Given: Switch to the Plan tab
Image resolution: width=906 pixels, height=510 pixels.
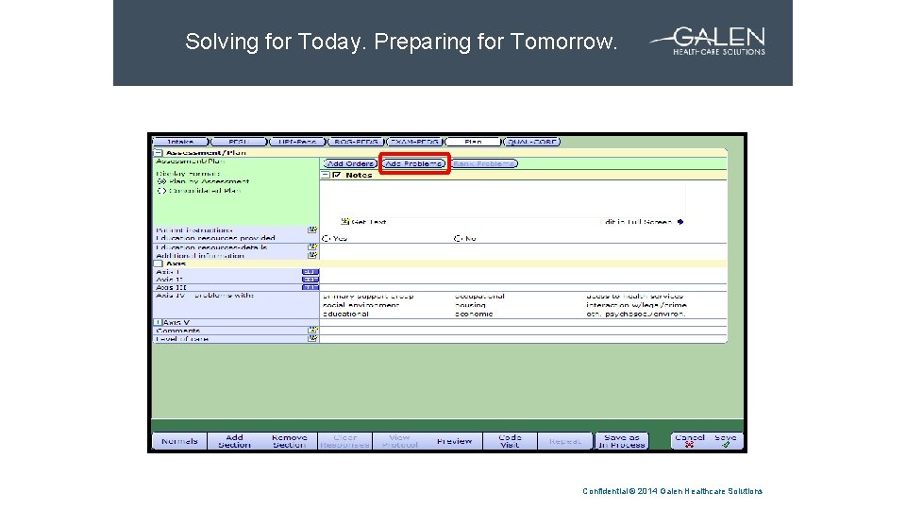Looking at the screenshot, I should tap(473, 142).
